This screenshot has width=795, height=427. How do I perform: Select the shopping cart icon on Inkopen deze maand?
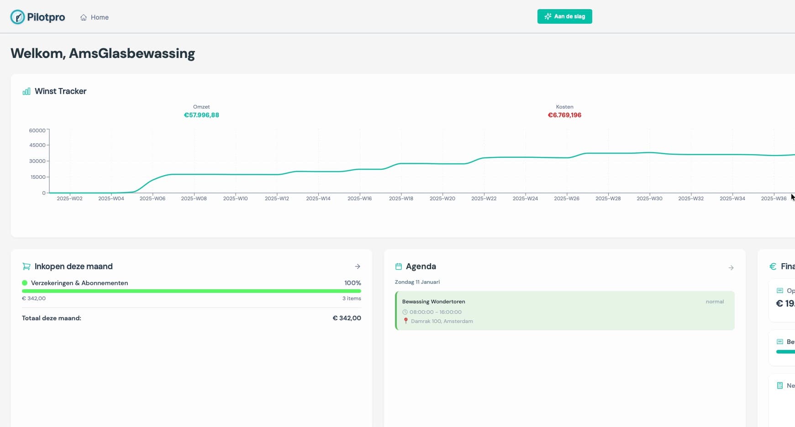(26, 266)
